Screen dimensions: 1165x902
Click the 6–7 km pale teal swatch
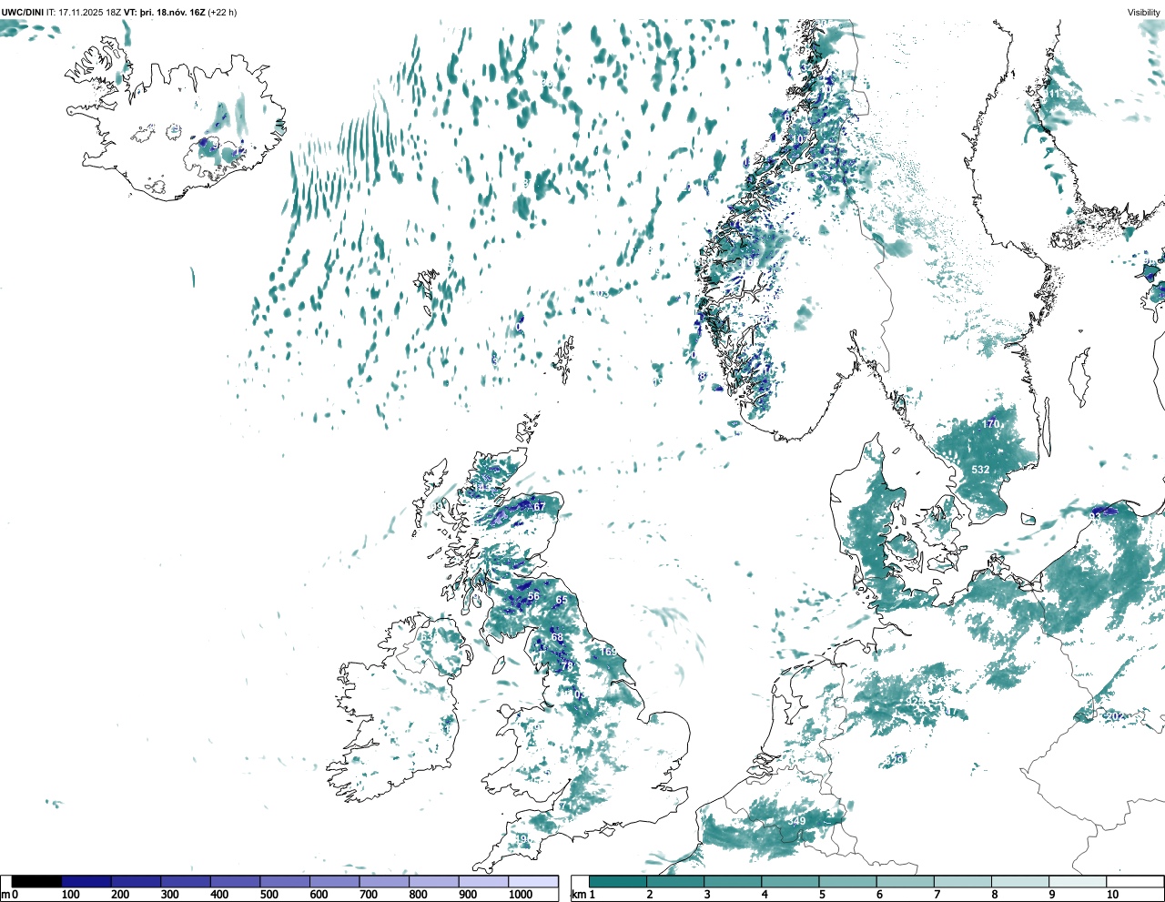click(905, 881)
